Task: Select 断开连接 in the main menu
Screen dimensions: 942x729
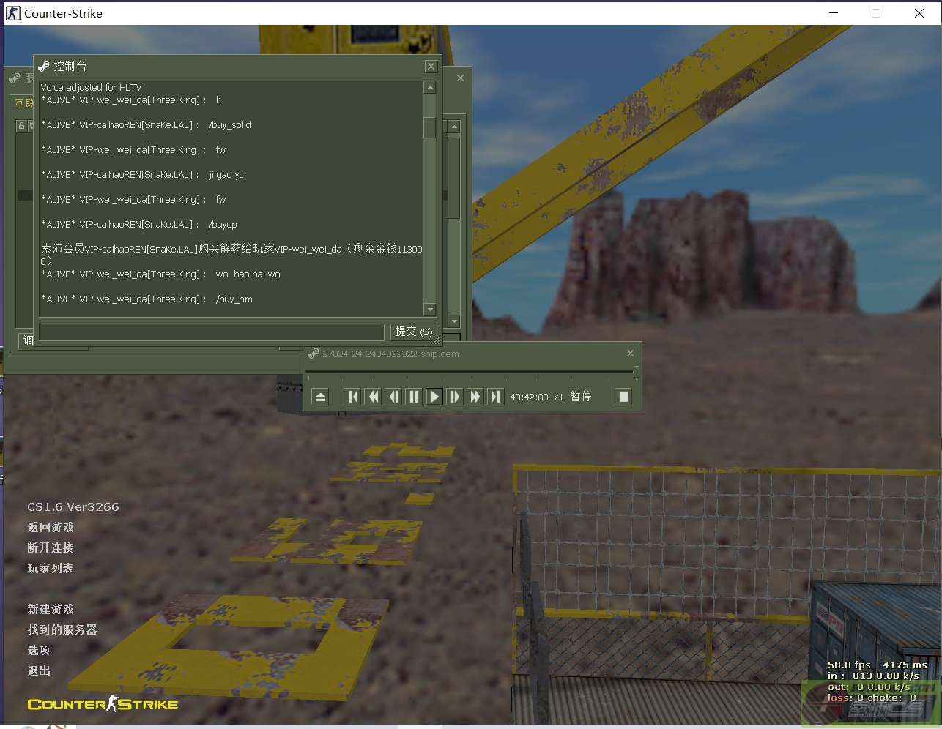Action: pos(51,547)
